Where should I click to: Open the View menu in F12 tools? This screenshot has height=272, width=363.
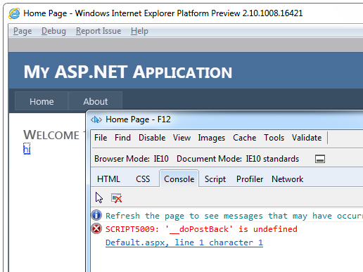181,138
